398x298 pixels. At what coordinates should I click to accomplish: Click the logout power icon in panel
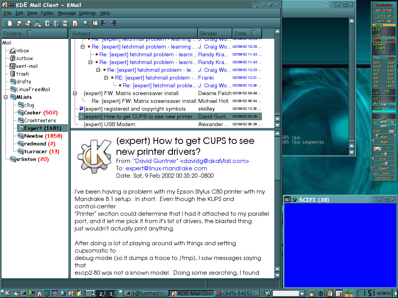321,293
